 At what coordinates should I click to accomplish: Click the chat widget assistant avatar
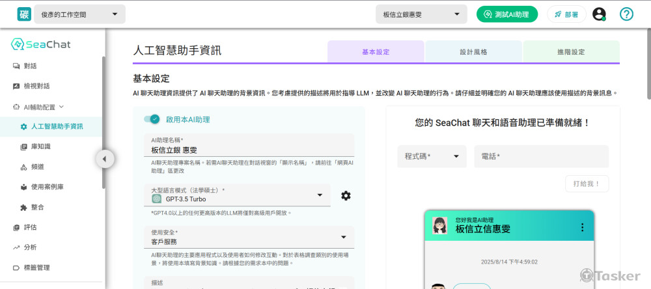pyautogui.click(x=439, y=225)
